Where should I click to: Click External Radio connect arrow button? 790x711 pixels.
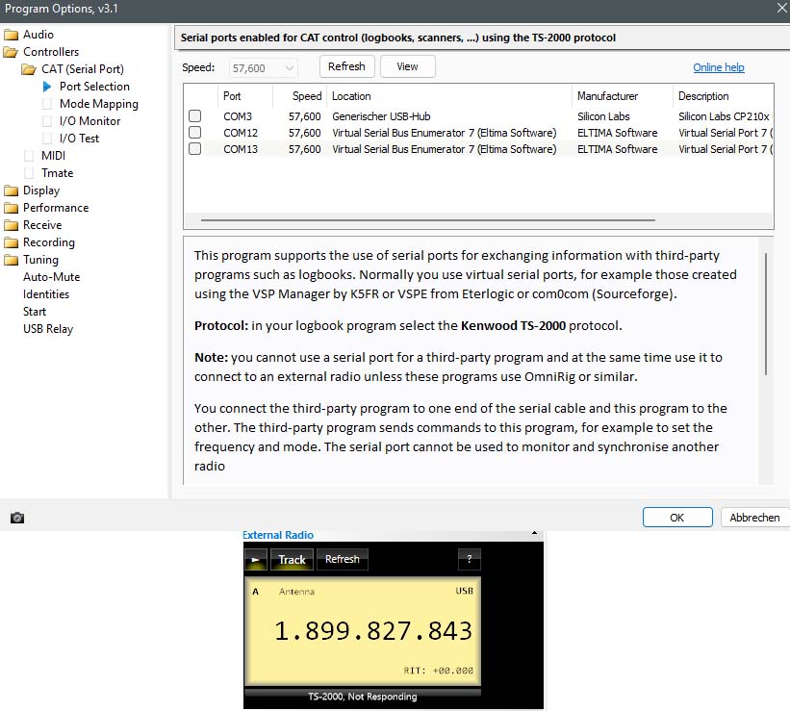(255, 559)
